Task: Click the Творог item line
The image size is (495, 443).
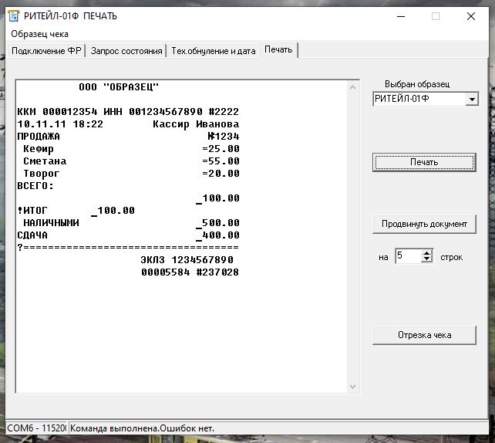Action: coord(131,174)
